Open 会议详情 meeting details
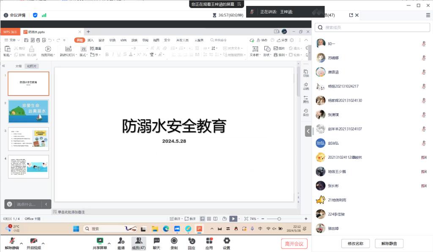 coord(15,15)
